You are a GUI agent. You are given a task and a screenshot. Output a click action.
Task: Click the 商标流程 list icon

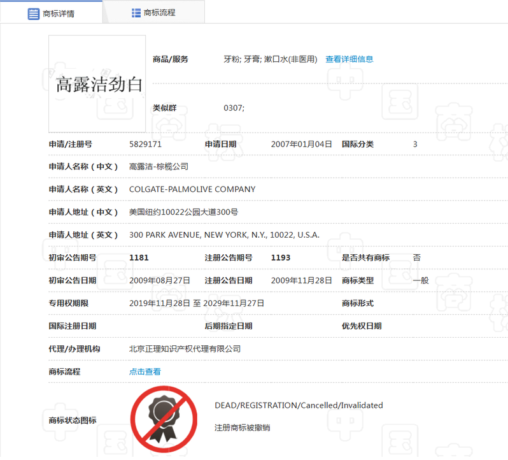tap(136, 13)
